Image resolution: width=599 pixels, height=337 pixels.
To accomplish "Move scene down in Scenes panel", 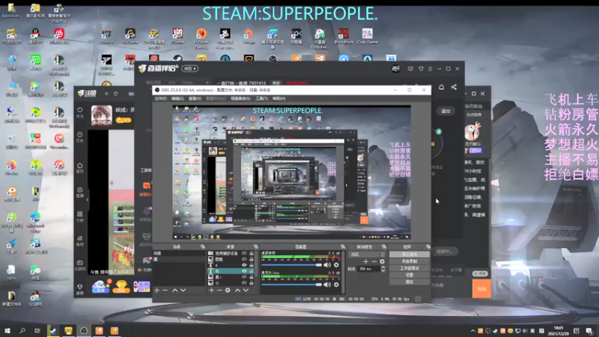I will [183, 291].
